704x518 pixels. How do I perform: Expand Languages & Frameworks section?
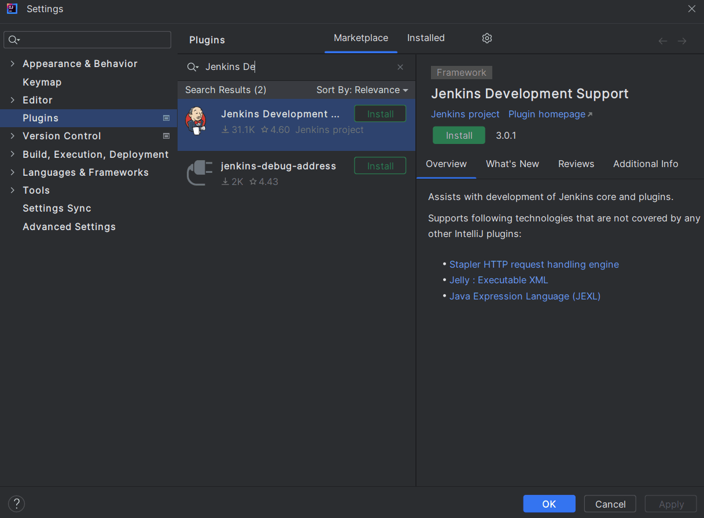tap(13, 172)
